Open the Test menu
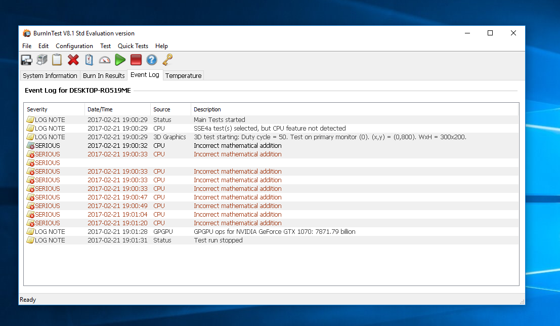This screenshot has width=560, height=326. pyautogui.click(x=105, y=46)
